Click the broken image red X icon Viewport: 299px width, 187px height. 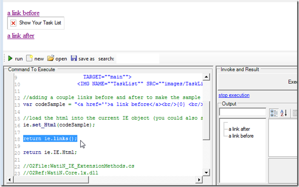[x=13, y=23]
